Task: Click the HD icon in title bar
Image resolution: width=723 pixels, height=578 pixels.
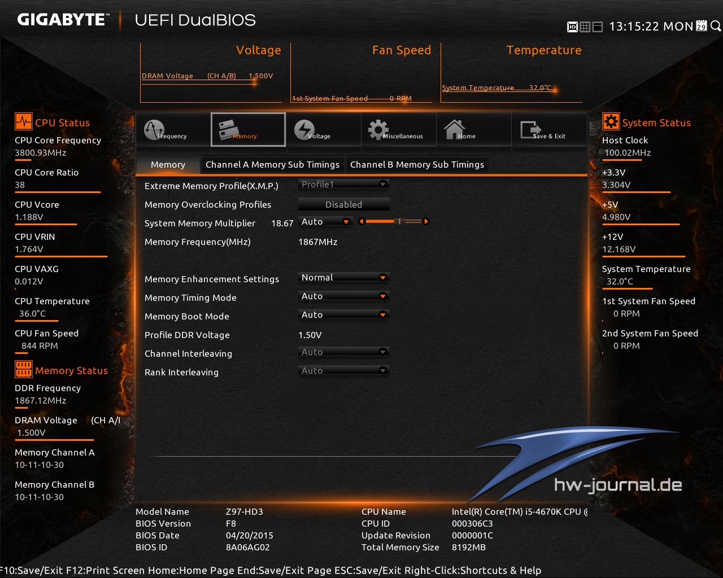Action: 572,26
